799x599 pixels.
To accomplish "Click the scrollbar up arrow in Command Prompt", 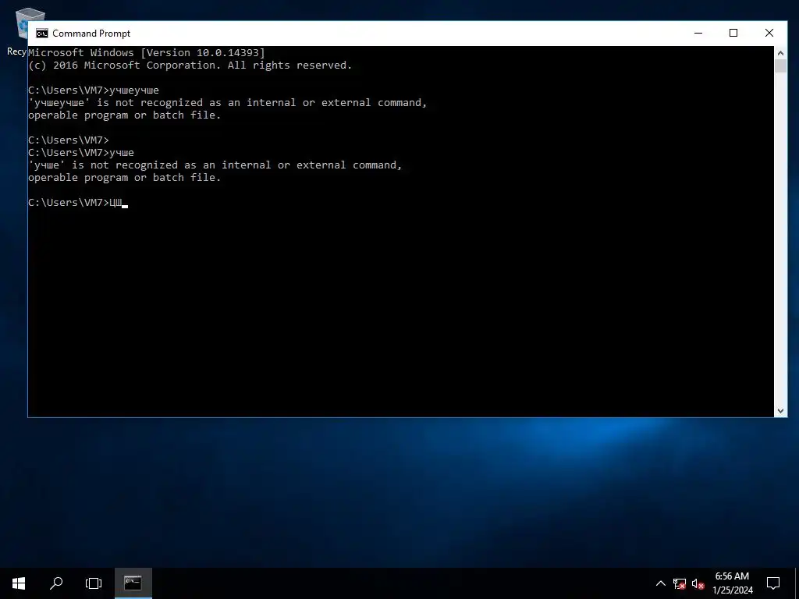I will point(780,53).
